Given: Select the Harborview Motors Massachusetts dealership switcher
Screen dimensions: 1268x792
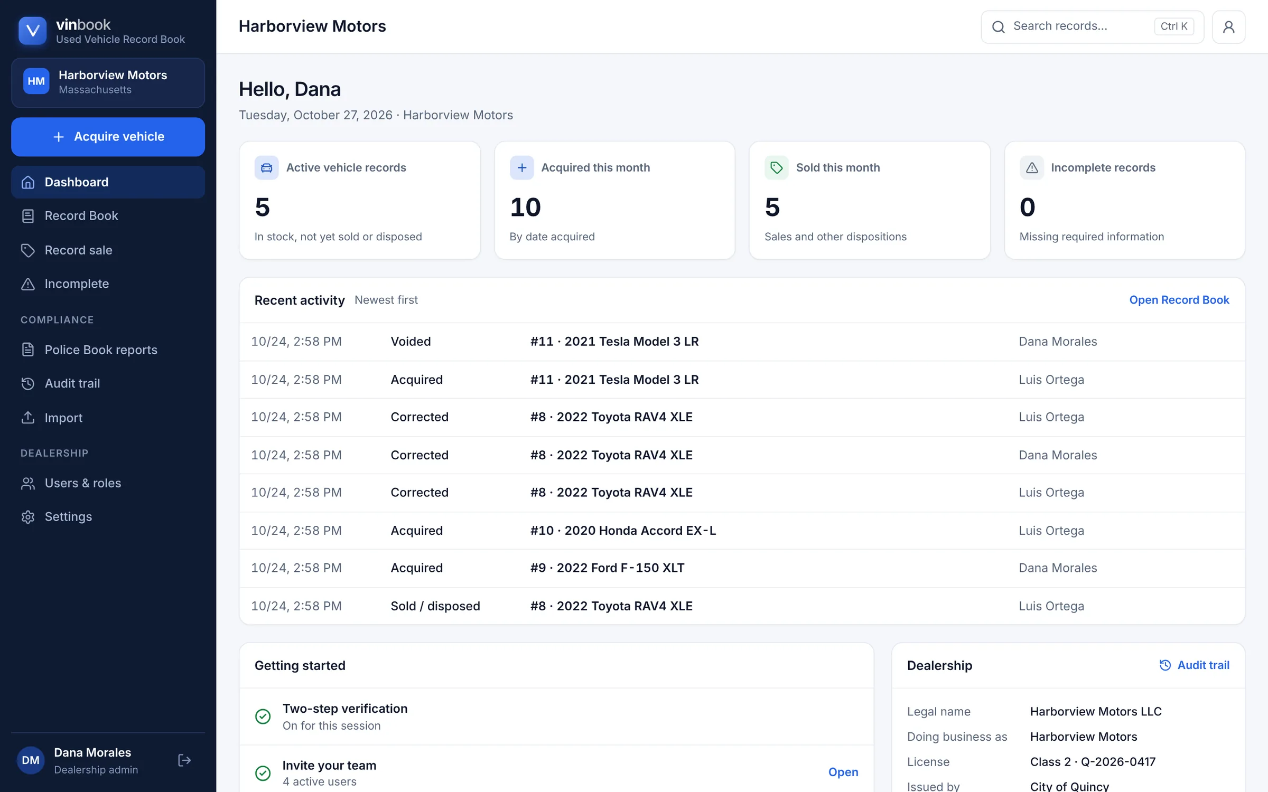Looking at the screenshot, I should click(108, 83).
